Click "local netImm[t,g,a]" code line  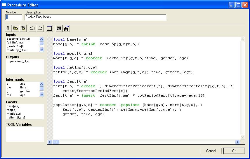[75, 68]
